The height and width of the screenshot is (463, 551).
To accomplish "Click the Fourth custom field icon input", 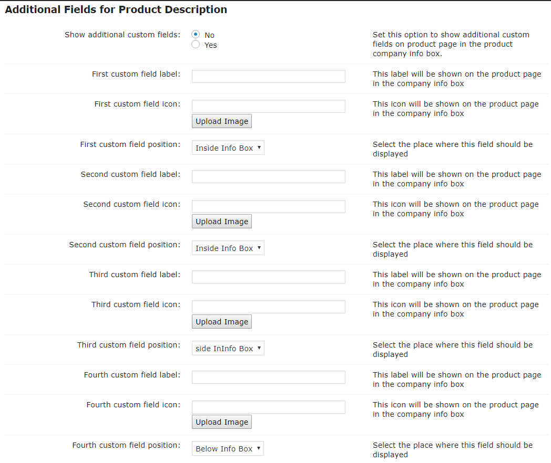I will pyautogui.click(x=268, y=407).
